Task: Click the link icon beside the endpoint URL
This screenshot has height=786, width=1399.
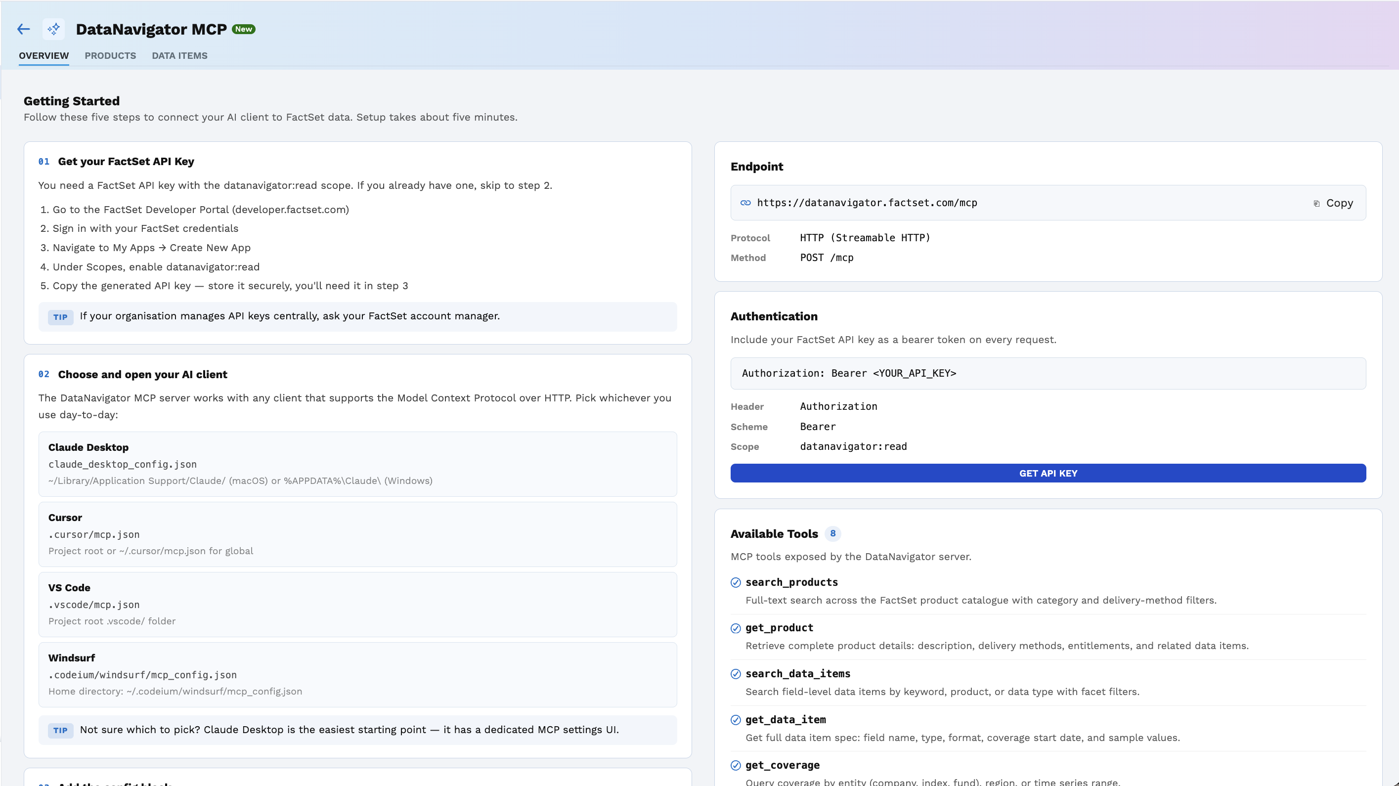Action: 745,203
